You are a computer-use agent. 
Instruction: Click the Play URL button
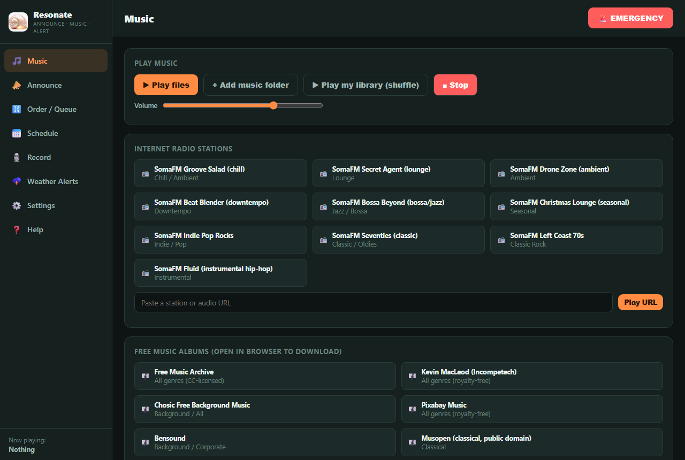(x=641, y=302)
